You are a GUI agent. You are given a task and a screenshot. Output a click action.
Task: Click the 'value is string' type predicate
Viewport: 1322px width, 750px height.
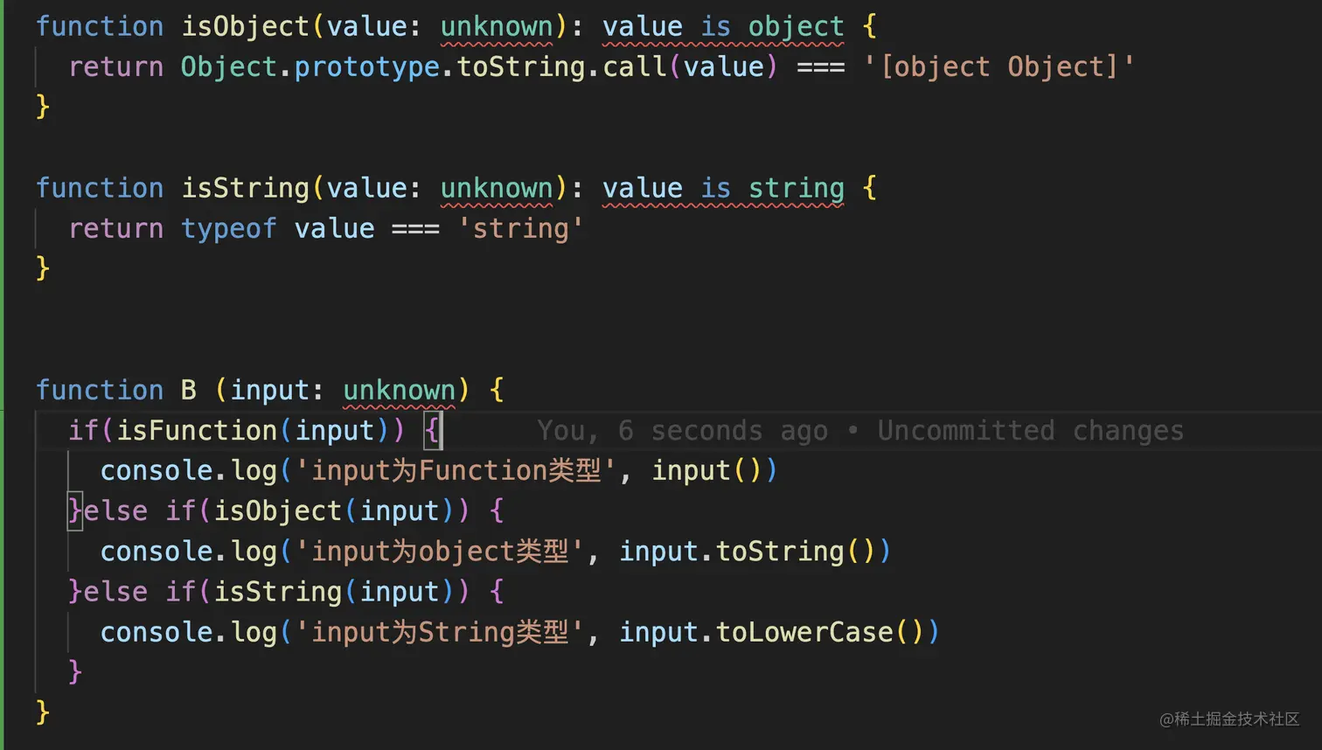[723, 188]
